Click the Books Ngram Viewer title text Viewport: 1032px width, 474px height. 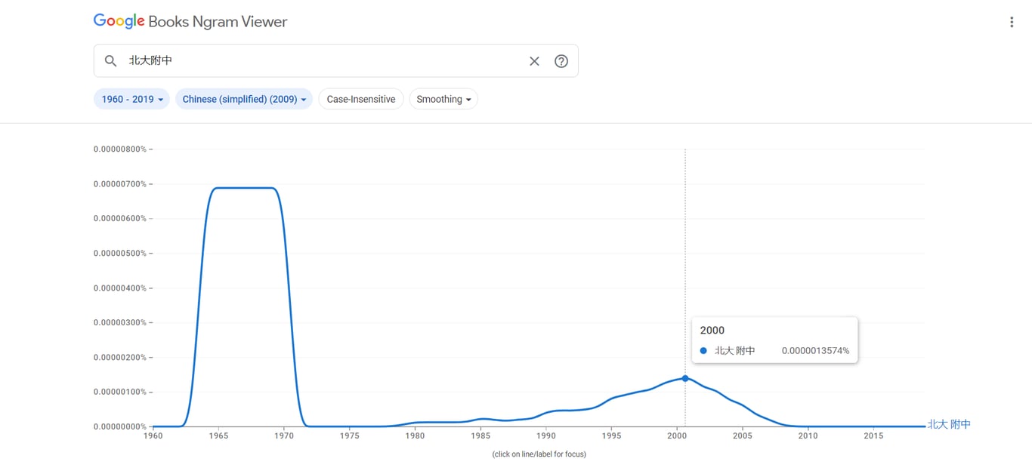tap(218, 22)
